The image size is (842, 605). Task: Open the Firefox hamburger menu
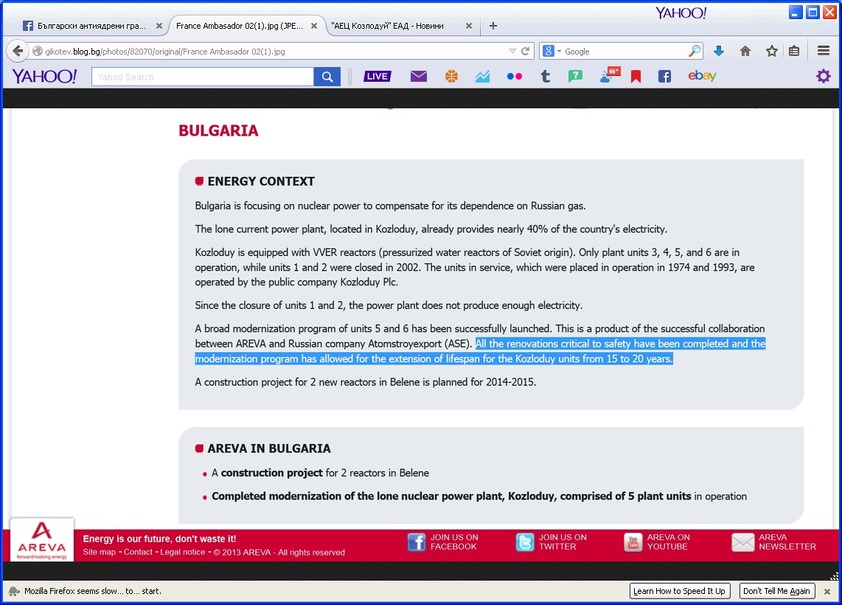click(824, 52)
